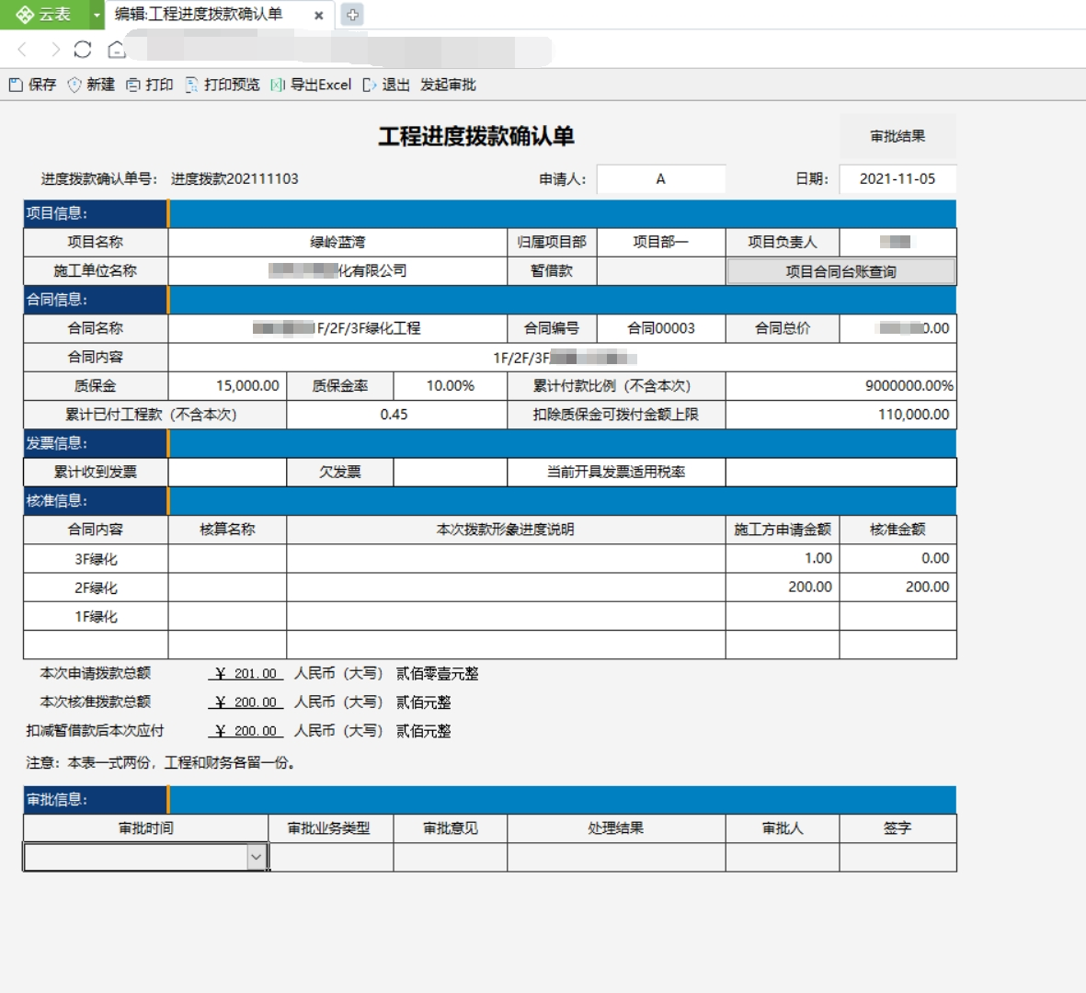1086x993 pixels.
Task: Click the 3F绿化 row 核算名称 empty cell
Action: coord(227,558)
